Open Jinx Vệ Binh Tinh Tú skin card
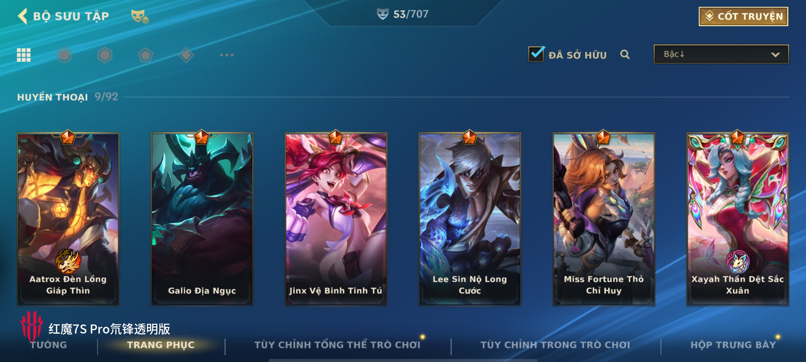The width and height of the screenshot is (806, 362). pyautogui.click(x=336, y=219)
